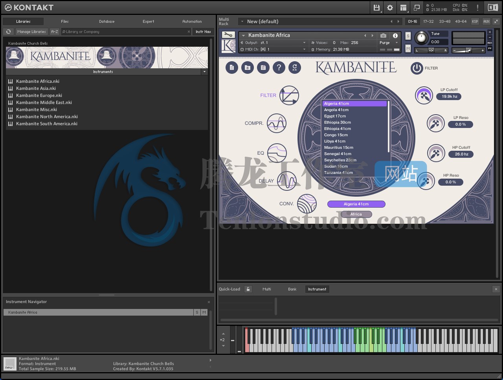
Task: Click the FILTER section graph icon
Action: [x=289, y=95]
